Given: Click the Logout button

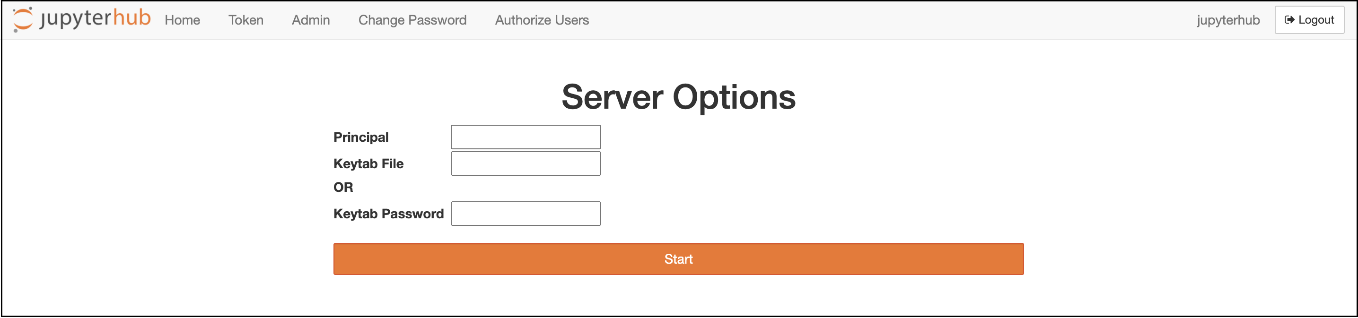Looking at the screenshot, I should (1309, 19).
